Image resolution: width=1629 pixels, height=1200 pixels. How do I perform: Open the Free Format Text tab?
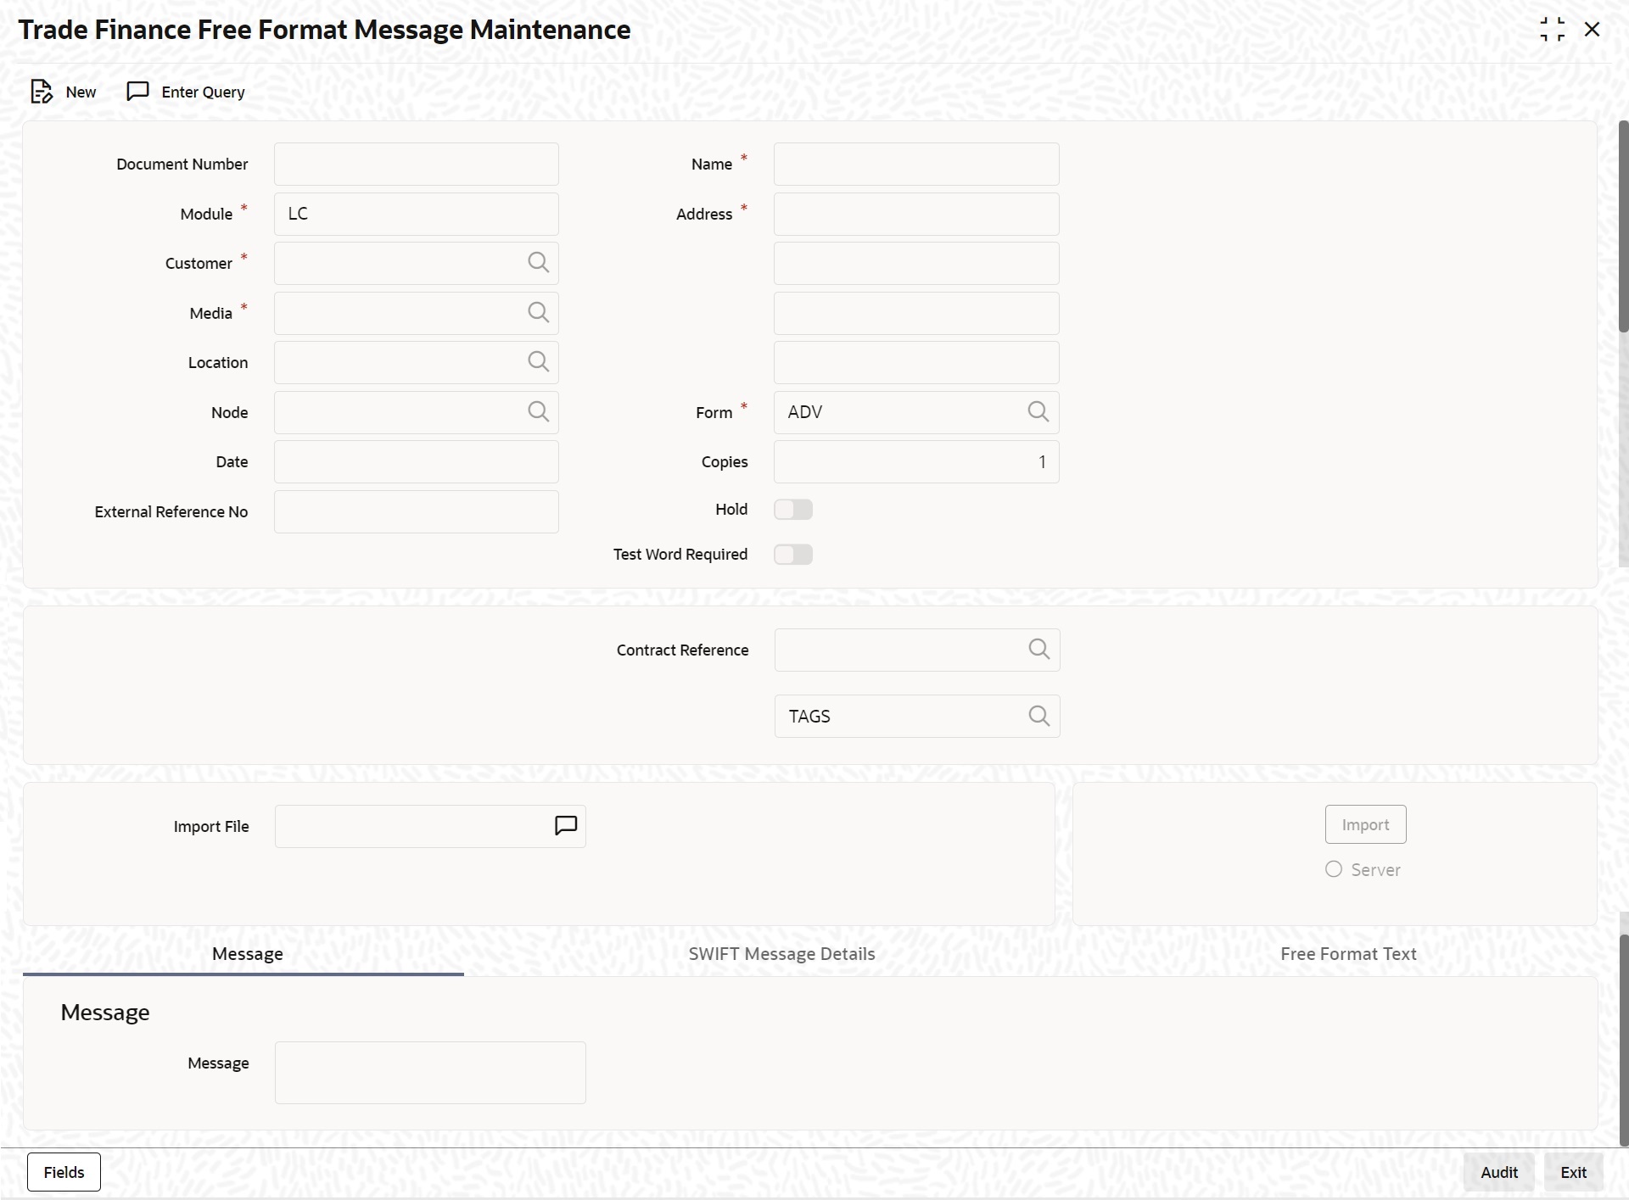pyautogui.click(x=1349, y=953)
